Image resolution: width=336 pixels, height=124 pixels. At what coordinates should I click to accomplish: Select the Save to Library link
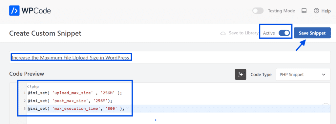click(x=243, y=33)
